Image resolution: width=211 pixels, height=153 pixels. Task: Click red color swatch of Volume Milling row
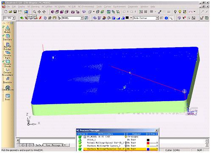coord(148,143)
